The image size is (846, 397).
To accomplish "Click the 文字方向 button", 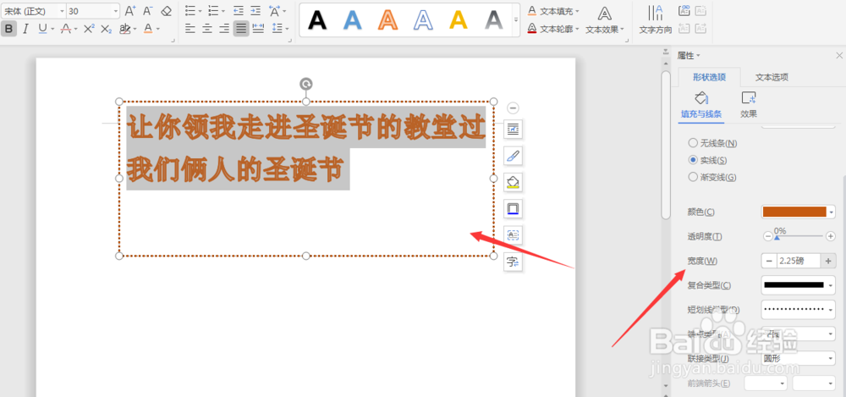I will 655,20.
